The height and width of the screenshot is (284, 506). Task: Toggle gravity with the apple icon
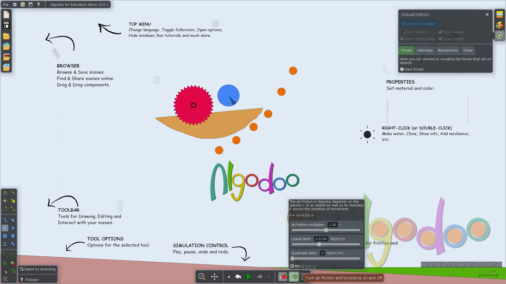[283, 277]
